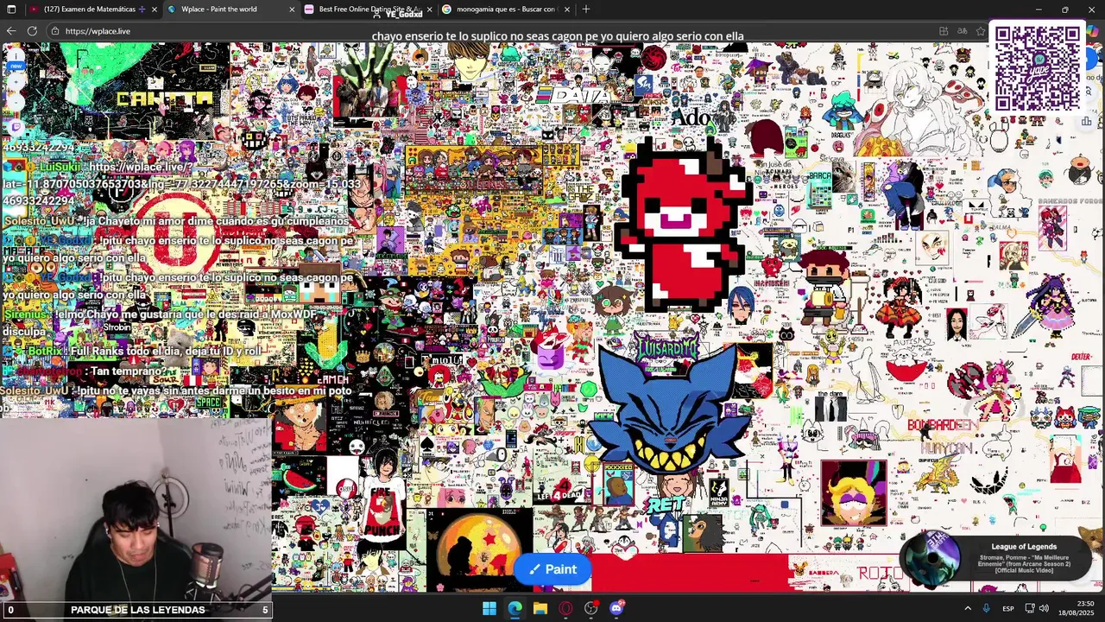Viewport: 1105px width, 622px height.
Task: Close the Examen de Matemáticas tab
Action: coord(155,10)
